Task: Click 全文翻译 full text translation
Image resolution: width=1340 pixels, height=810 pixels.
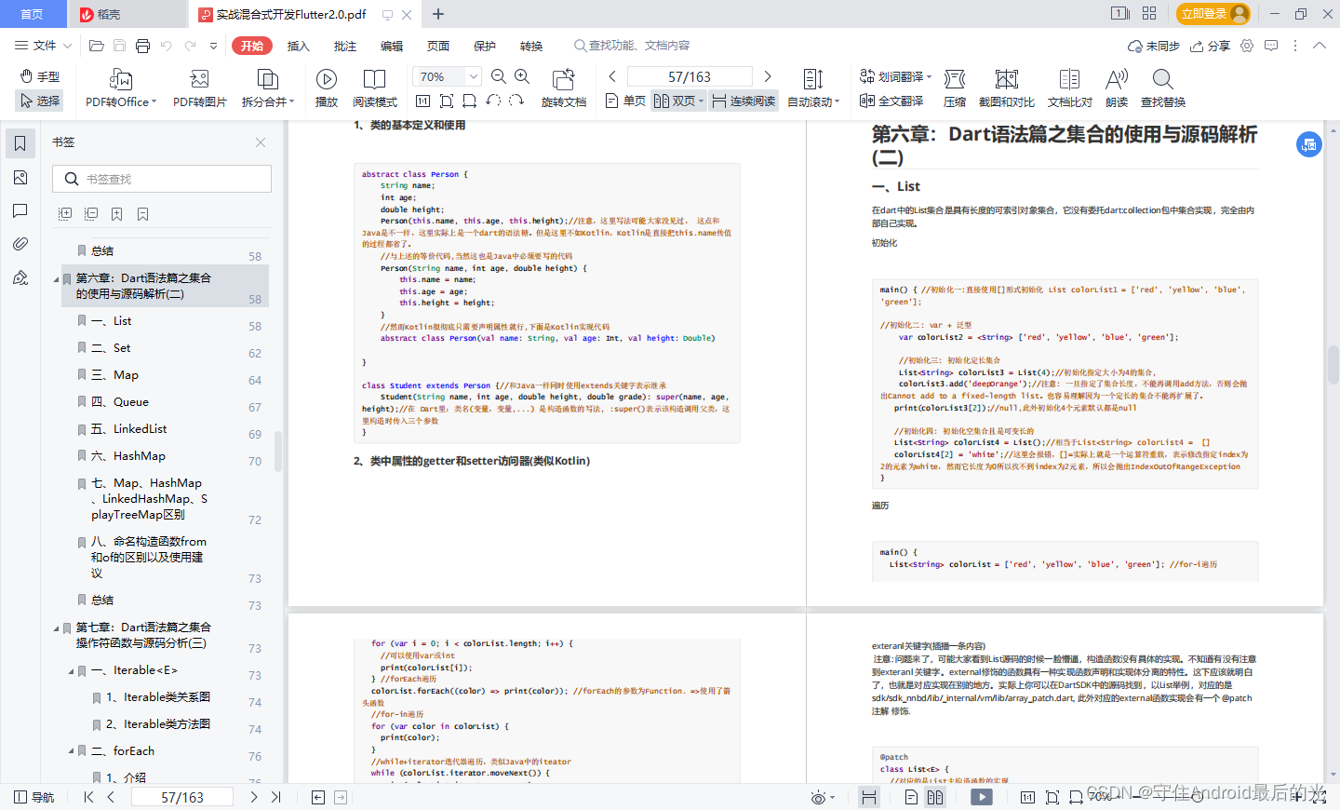Action: tap(891, 101)
